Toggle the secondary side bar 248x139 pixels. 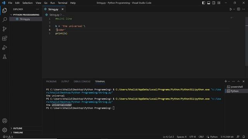[x=214, y=3]
